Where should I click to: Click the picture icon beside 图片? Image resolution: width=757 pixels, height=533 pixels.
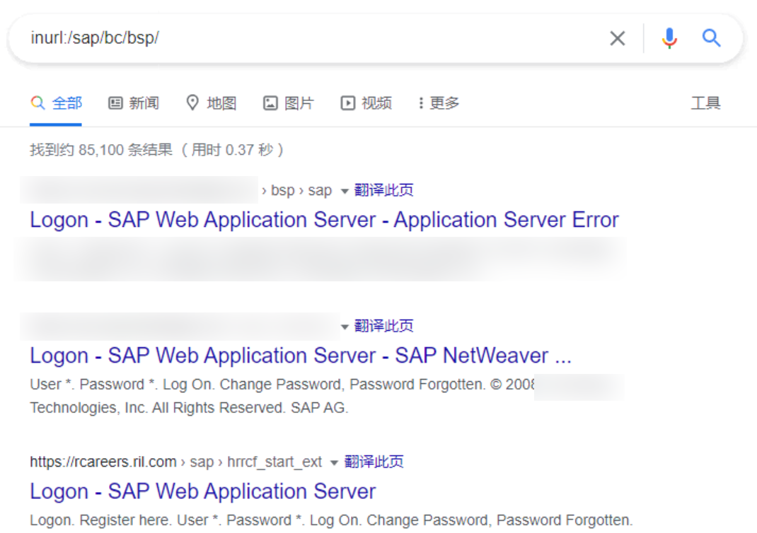pos(270,102)
